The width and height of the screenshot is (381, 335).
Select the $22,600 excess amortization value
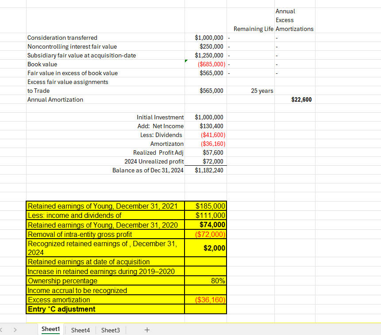coord(294,99)
